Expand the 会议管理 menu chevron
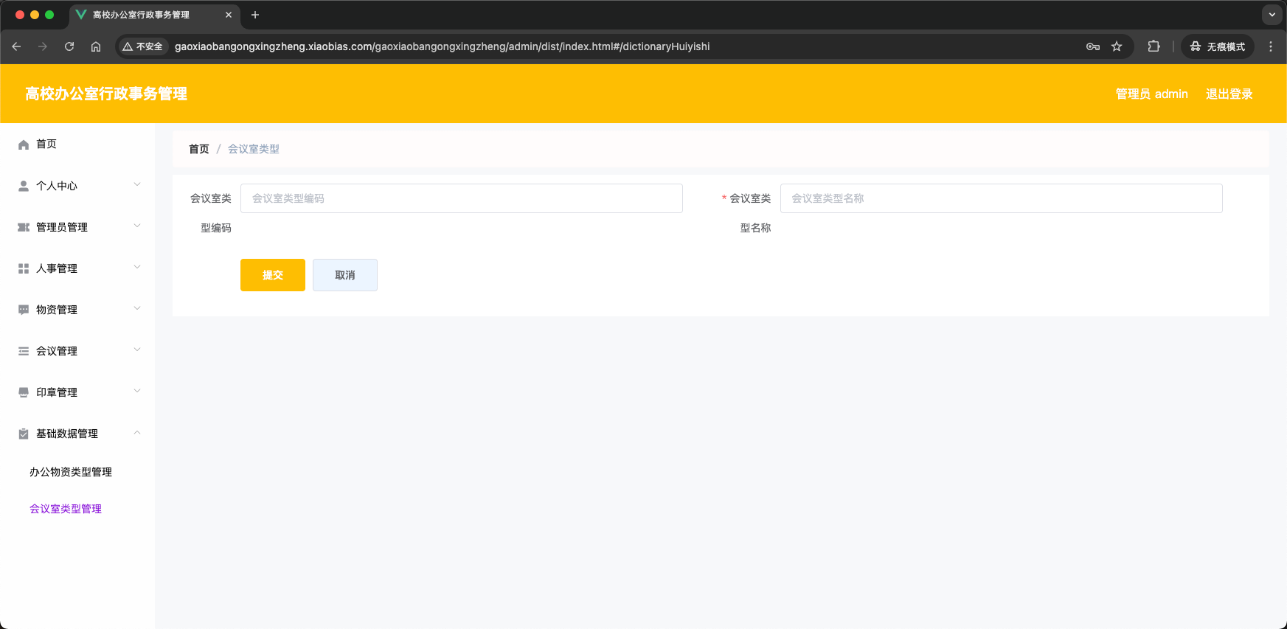 [x=137, y=350]
